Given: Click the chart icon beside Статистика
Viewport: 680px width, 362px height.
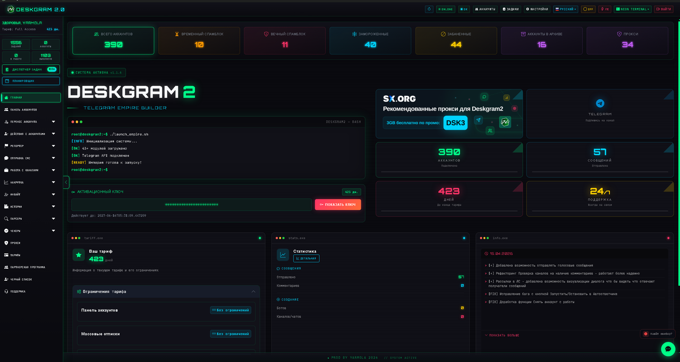Looking at the screenshot, I should (x=283, y=255).
